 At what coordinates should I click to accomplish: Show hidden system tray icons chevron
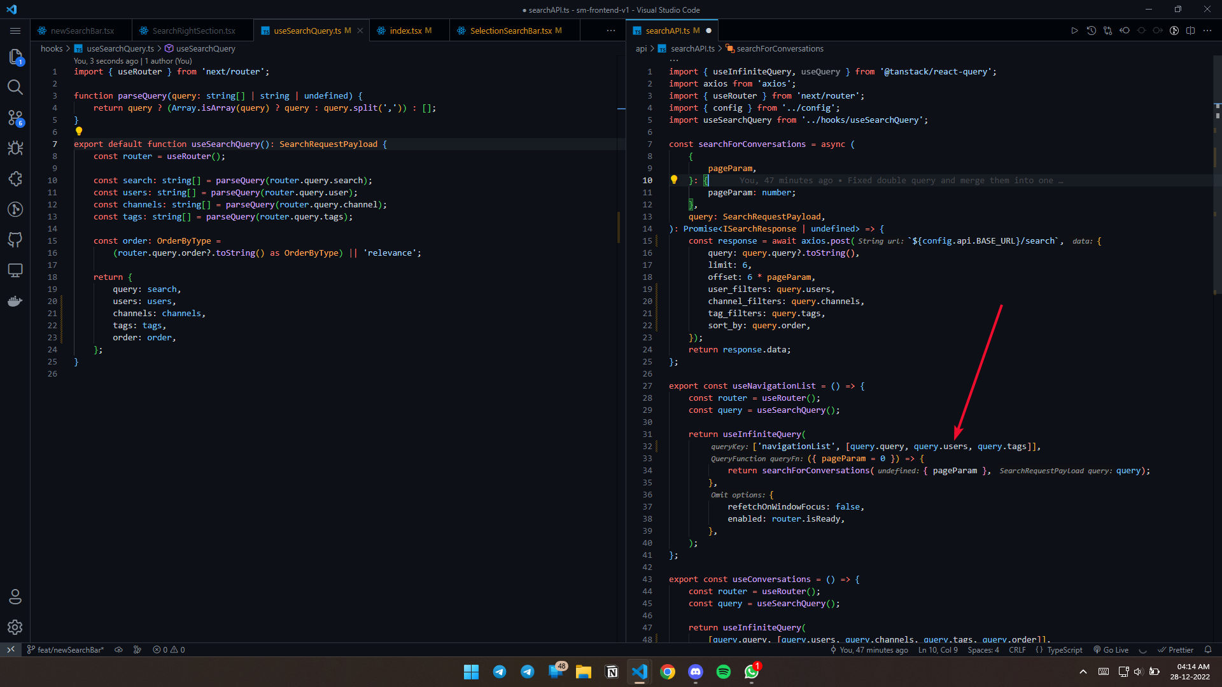(x=1083, y=672)
